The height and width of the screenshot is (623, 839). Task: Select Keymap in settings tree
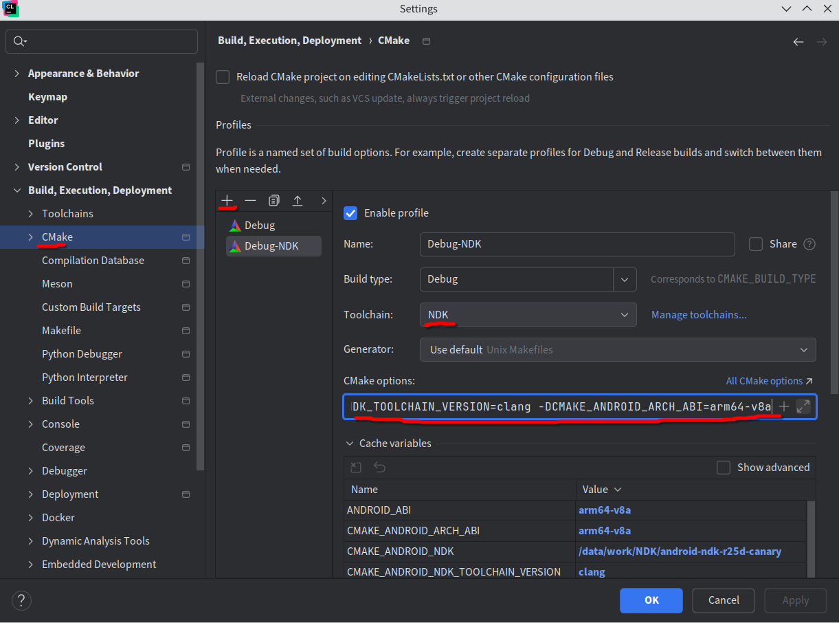(x=47, y=97)
